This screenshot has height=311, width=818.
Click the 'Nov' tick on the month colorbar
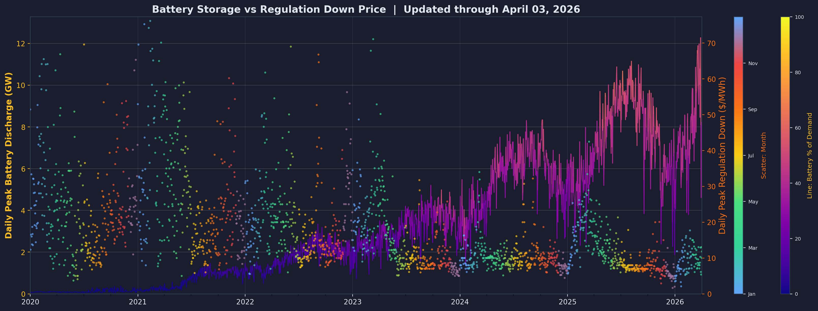(x=752, y=63)
